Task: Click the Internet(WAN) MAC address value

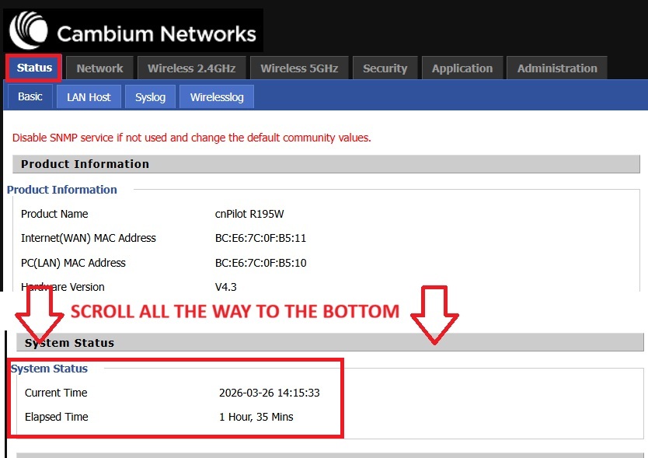Action: [260, 238]
